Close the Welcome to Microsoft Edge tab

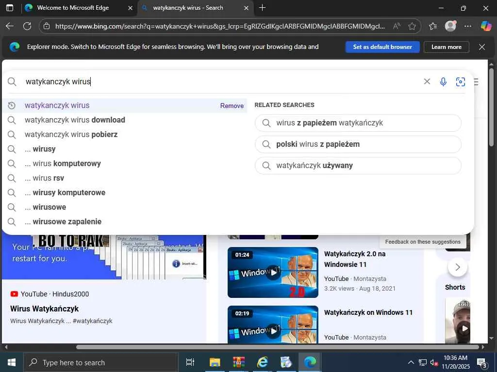click(130, 8)
